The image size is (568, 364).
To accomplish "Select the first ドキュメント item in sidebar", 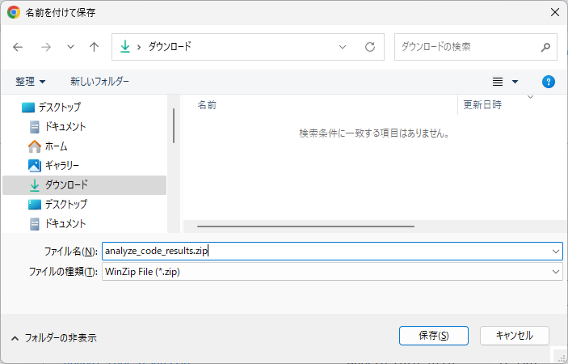I will [58, 126].
